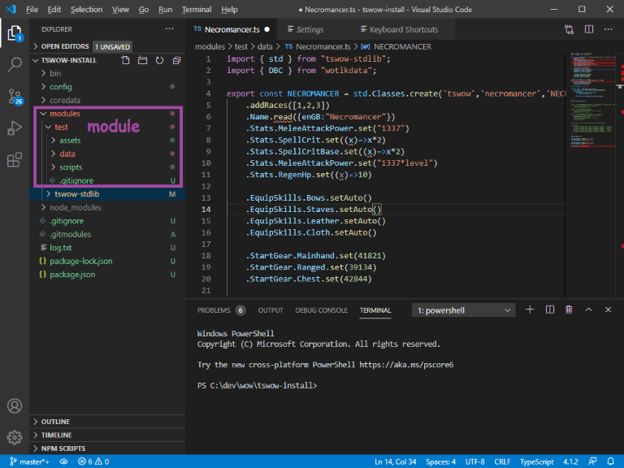
Task: Open the Run and Debug view
Action: tap(15, 128)
